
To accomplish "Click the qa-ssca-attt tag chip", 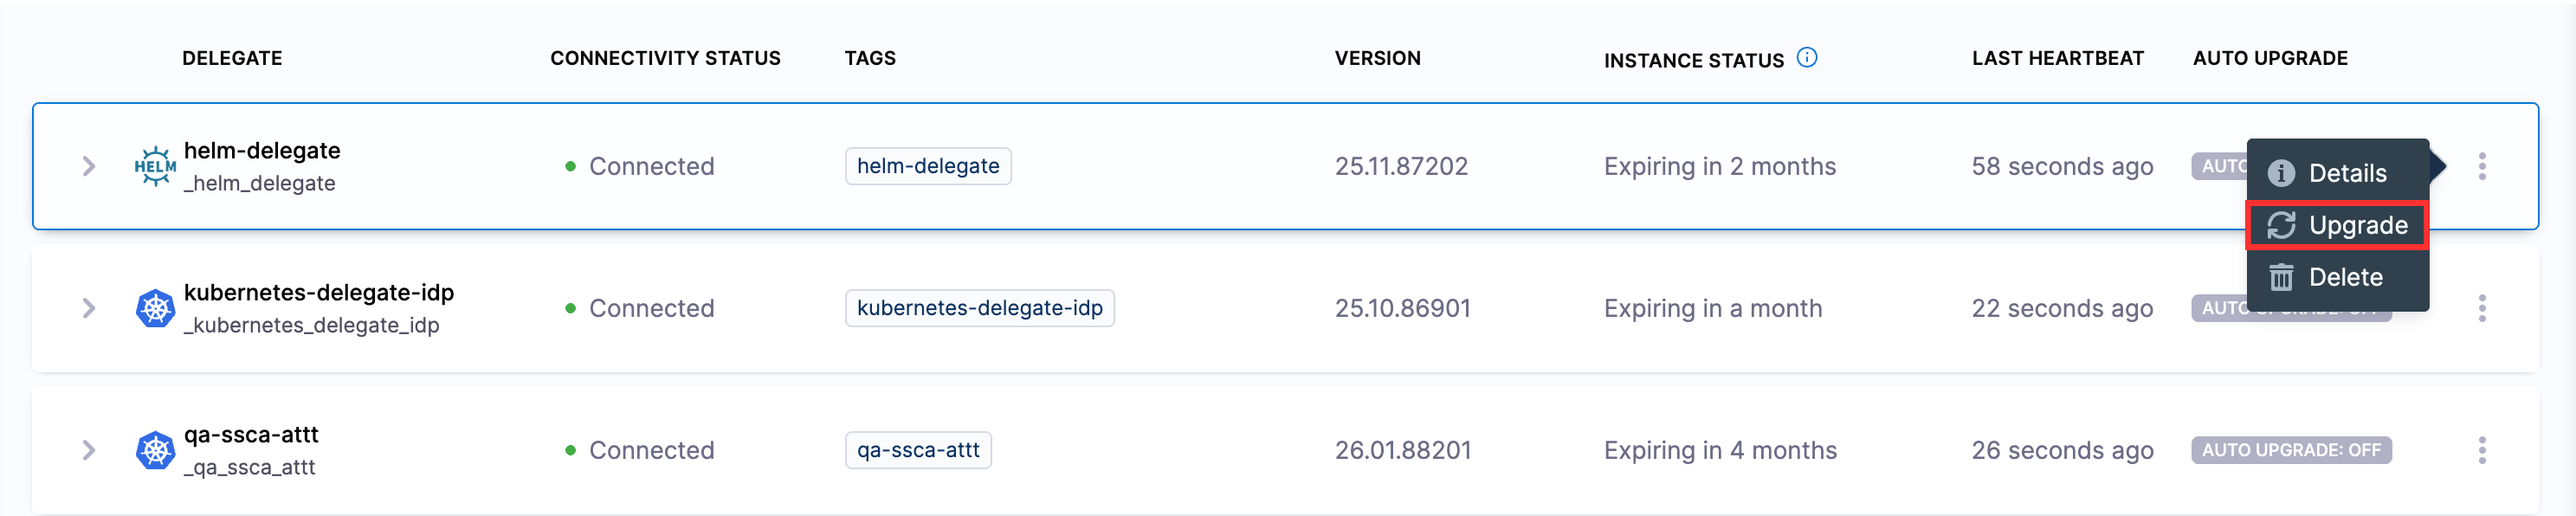I will coord(918,450).
